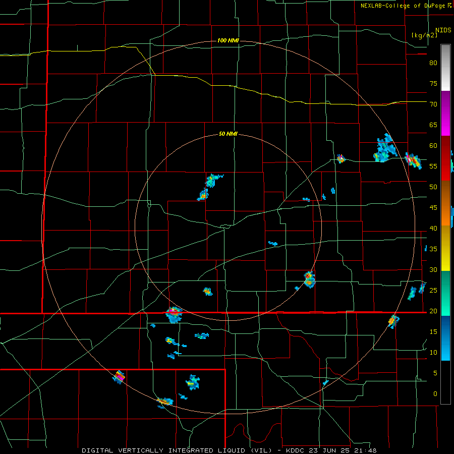Click the scale value 75
The image size is (454, 454).
pyautogui.click(x=433, y=83)
